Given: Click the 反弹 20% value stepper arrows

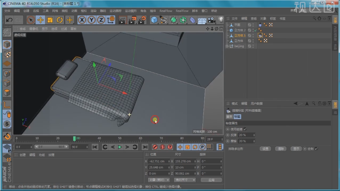Looking at the screenshot, I should (x=254, y=135).
